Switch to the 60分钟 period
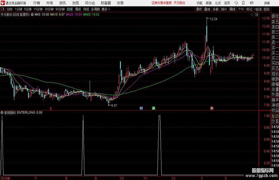Viewport: 279px width, 180px height. point(60,9)
